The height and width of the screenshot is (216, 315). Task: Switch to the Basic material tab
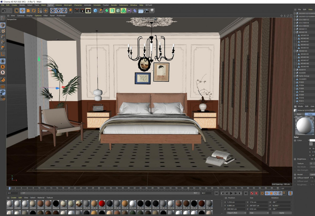click(x=299, y=114)
